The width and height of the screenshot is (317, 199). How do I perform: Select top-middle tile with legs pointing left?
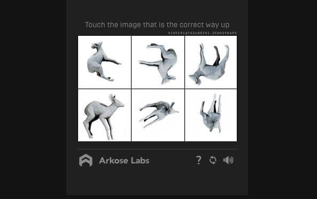158,62
